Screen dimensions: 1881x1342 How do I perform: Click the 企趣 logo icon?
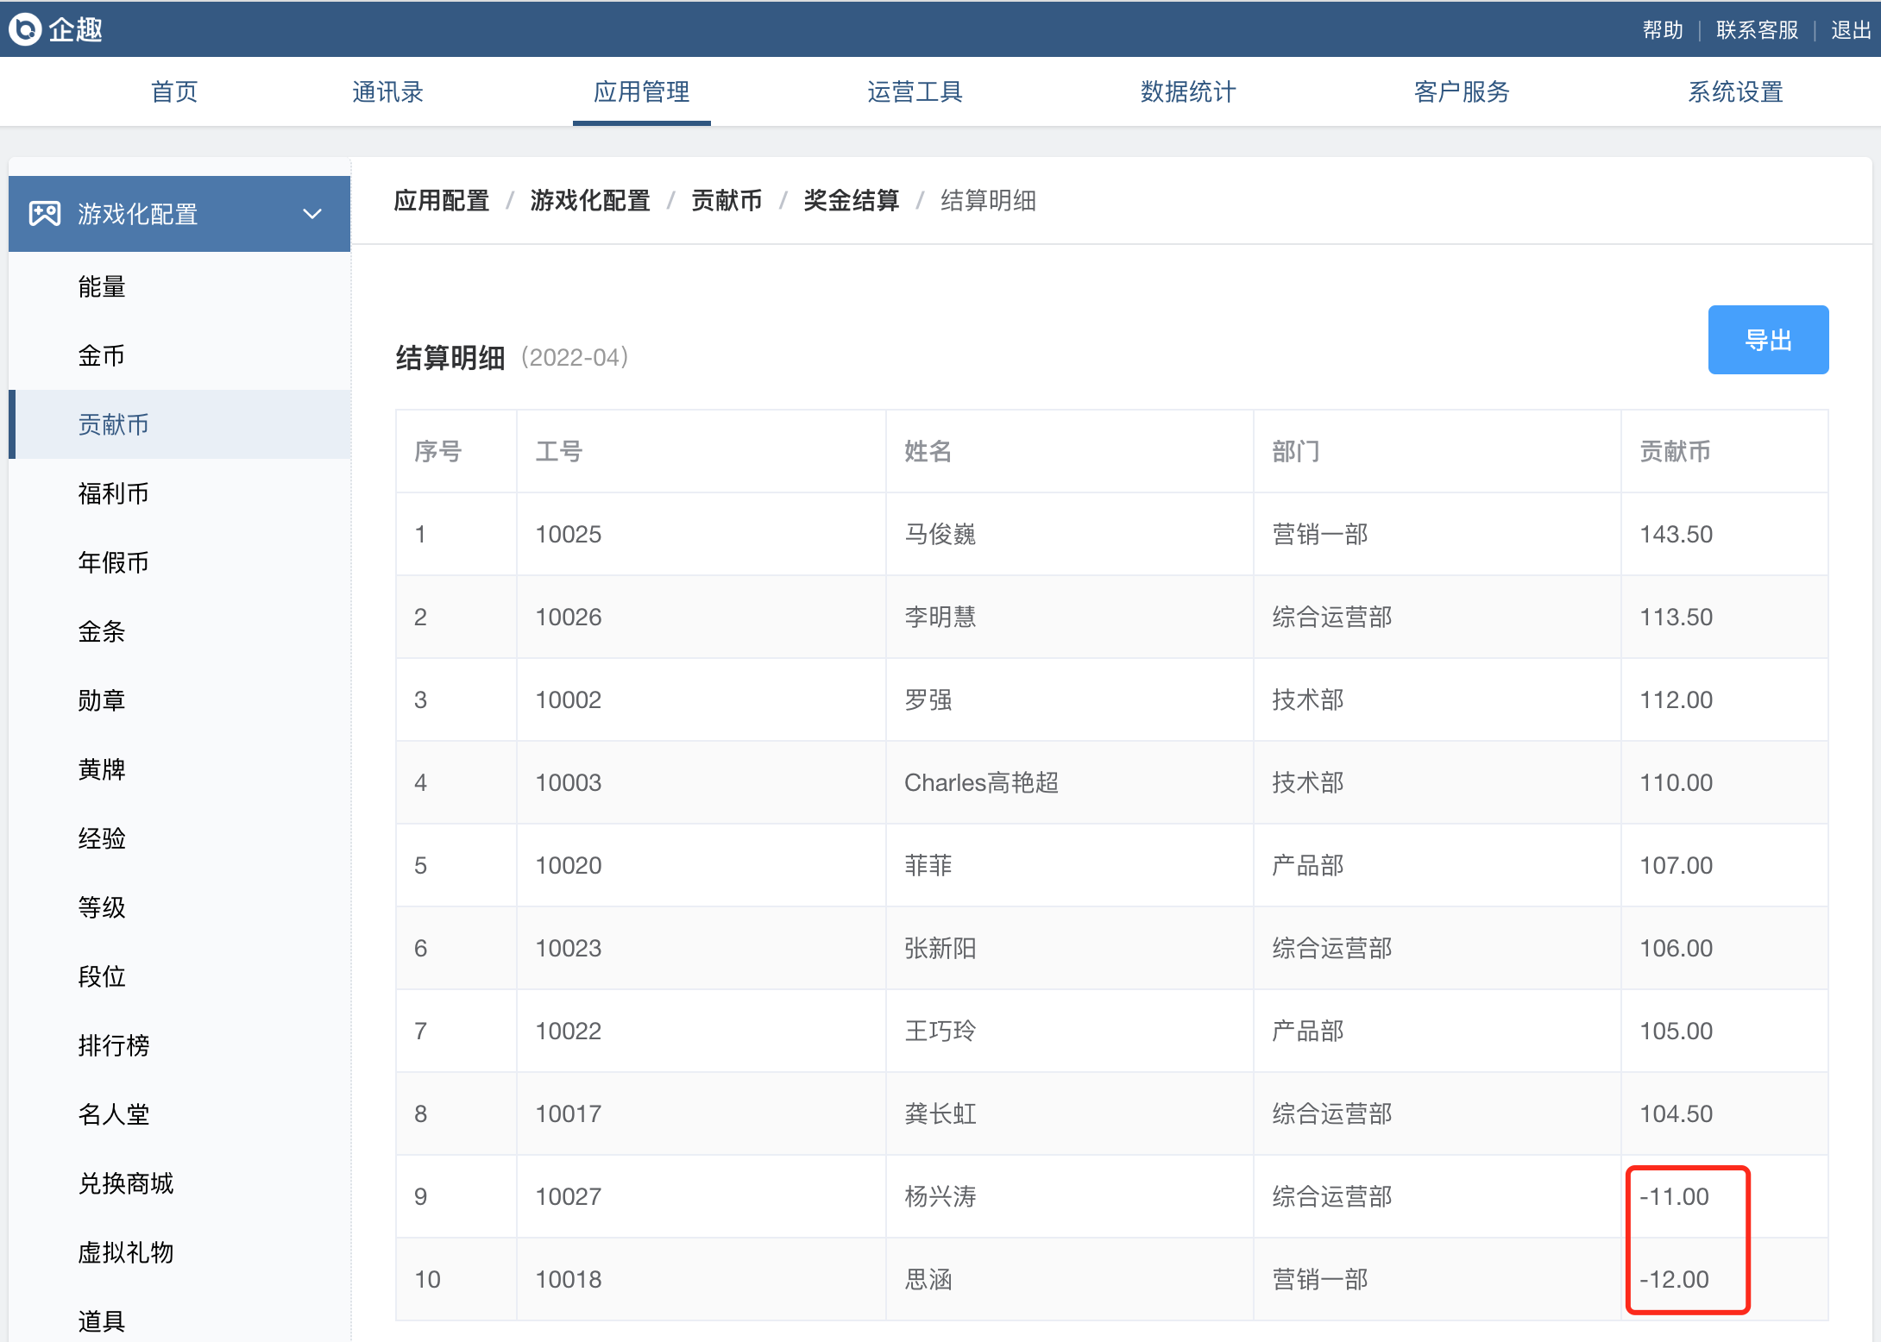click(x=25, y=28)
